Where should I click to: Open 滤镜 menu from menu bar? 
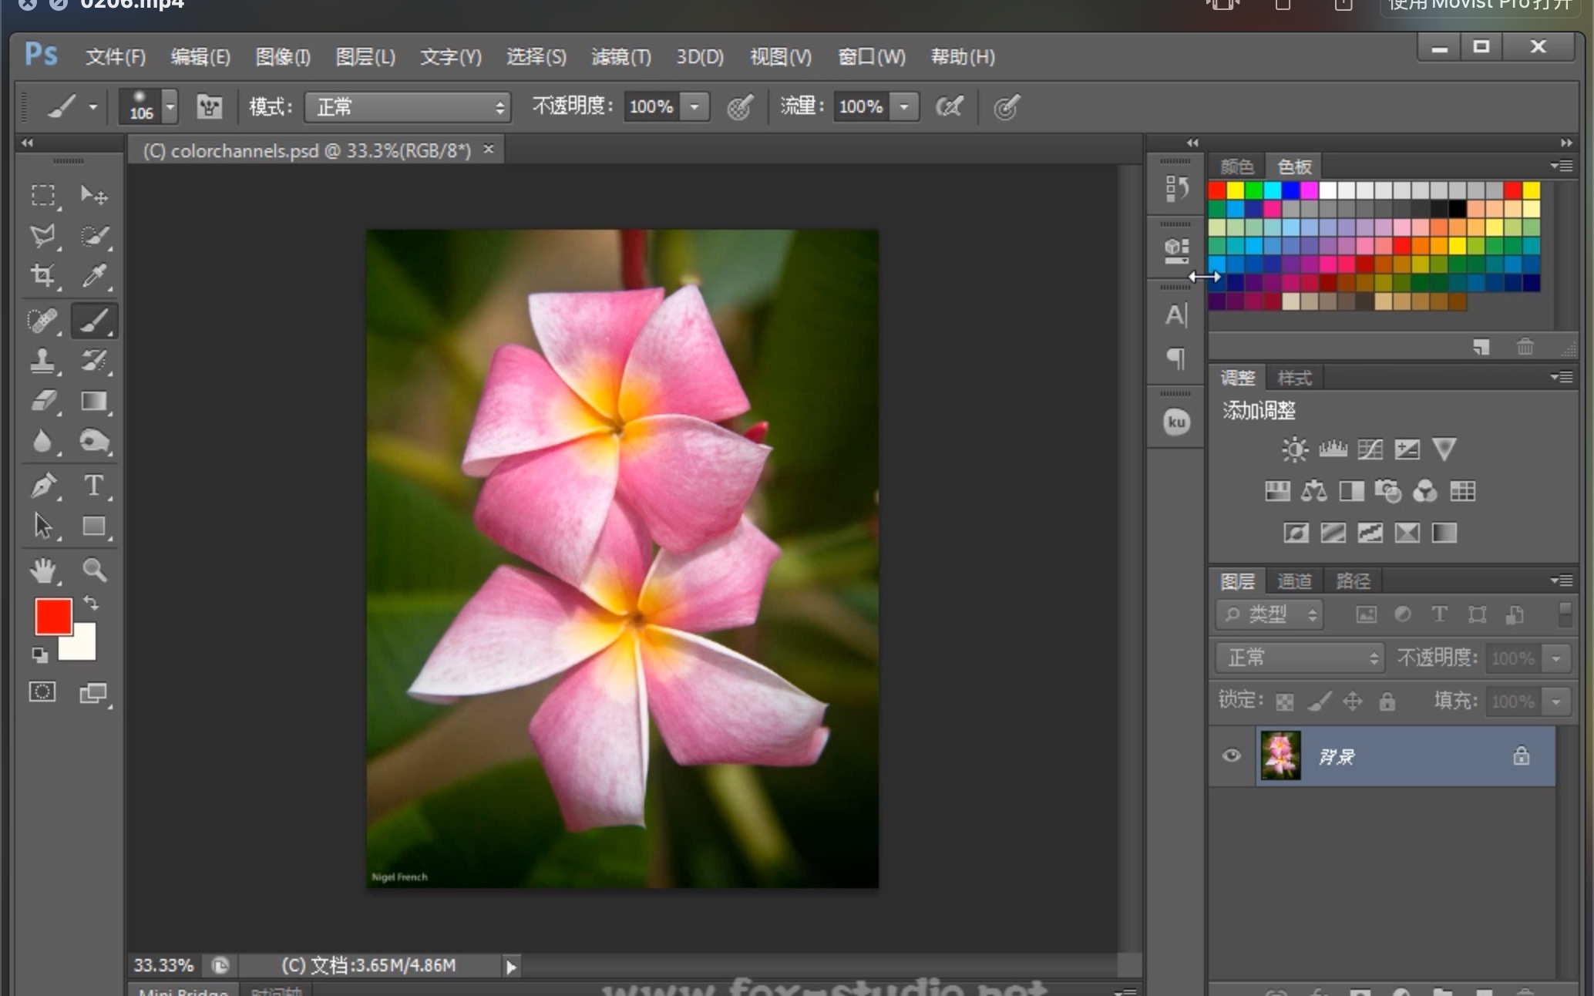point(621,55)
